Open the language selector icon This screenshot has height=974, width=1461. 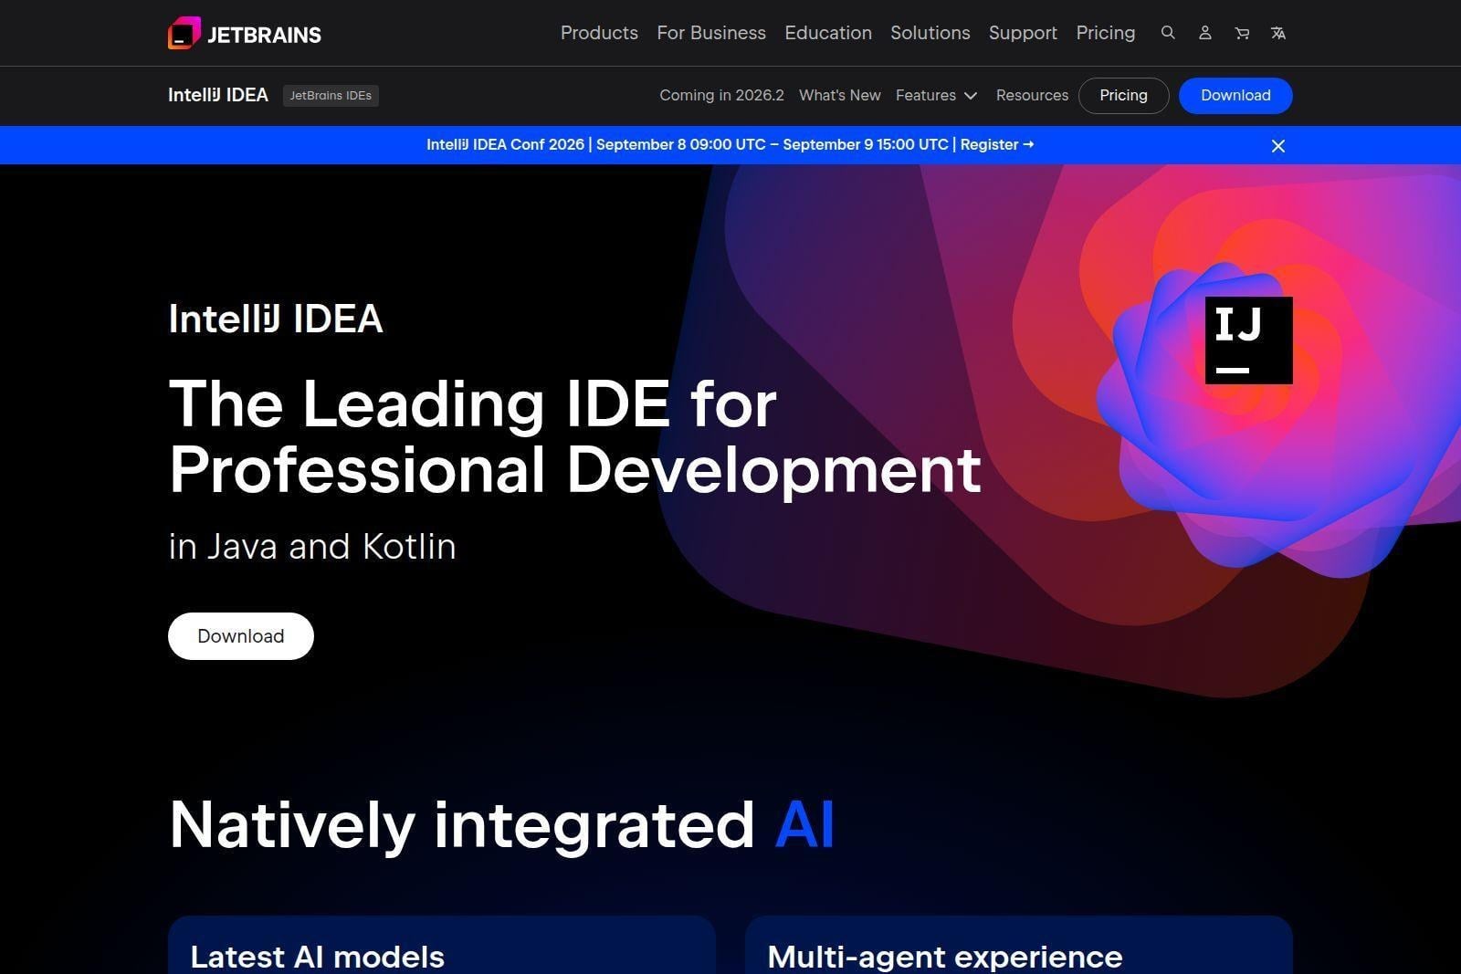tap(1278, 33)
